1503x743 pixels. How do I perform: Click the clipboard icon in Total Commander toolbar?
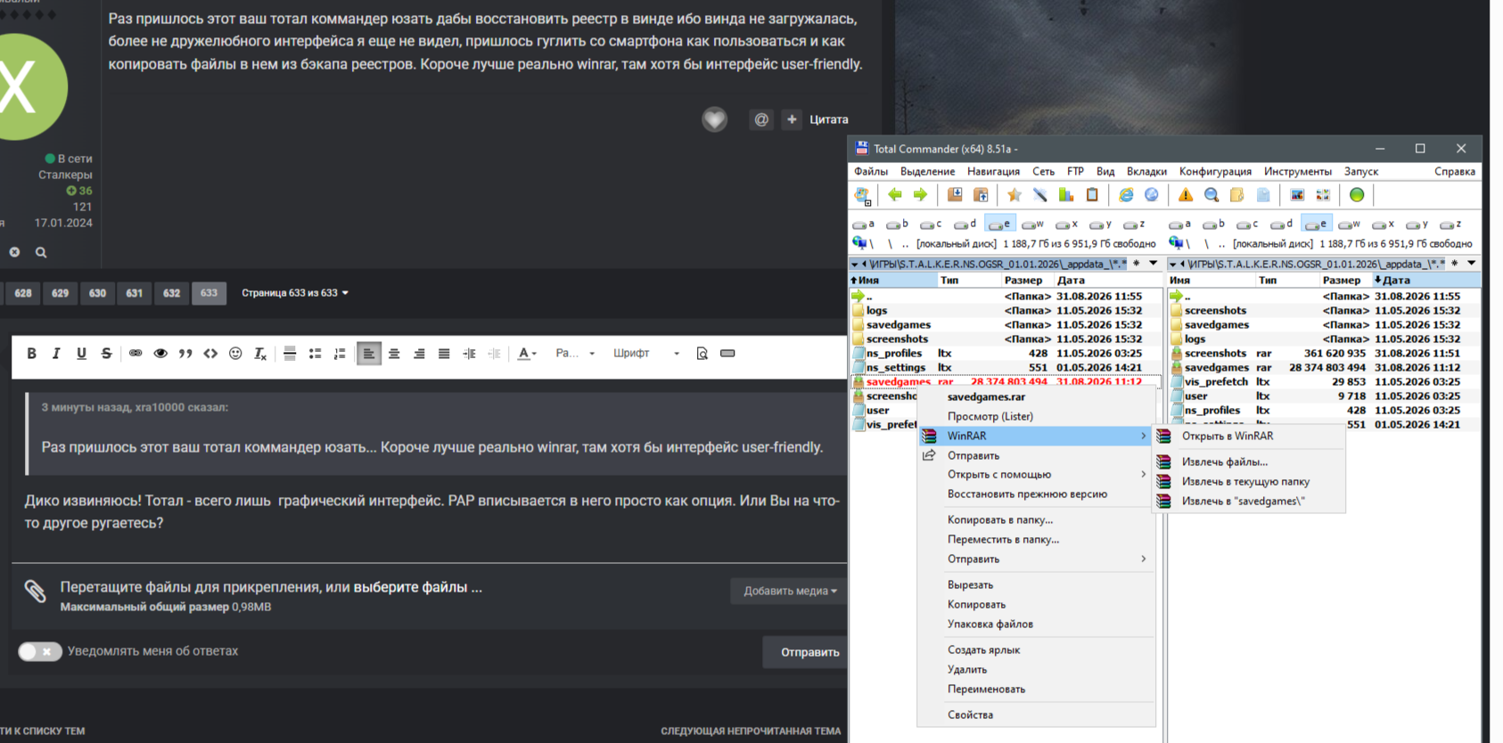point(1092,195)
